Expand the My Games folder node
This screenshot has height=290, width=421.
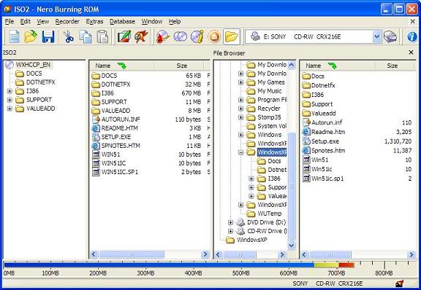241,82
